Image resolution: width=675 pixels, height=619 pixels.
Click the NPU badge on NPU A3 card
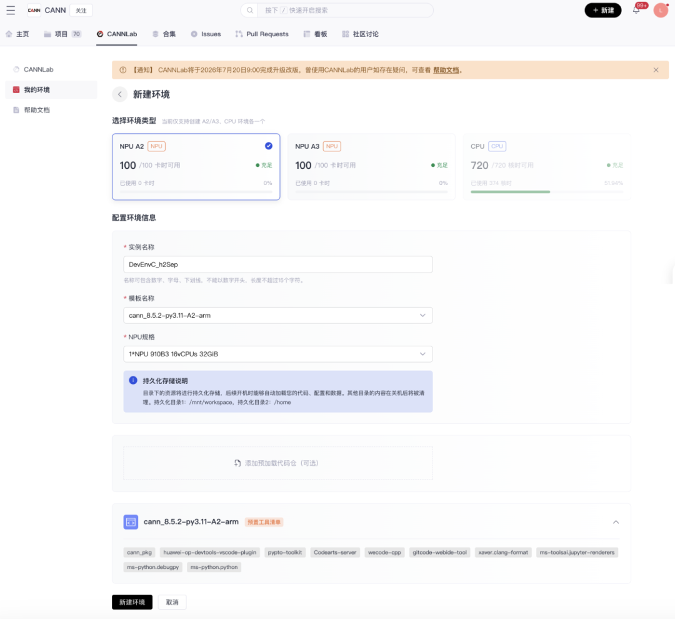332,146
